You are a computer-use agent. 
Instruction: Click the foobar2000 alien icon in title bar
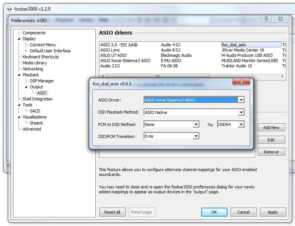(x=9, y=9)
